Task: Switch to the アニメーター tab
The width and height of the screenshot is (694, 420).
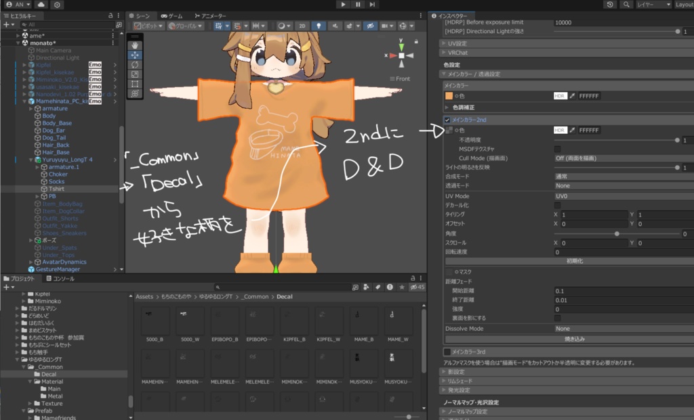Action: tap(211, 16)
